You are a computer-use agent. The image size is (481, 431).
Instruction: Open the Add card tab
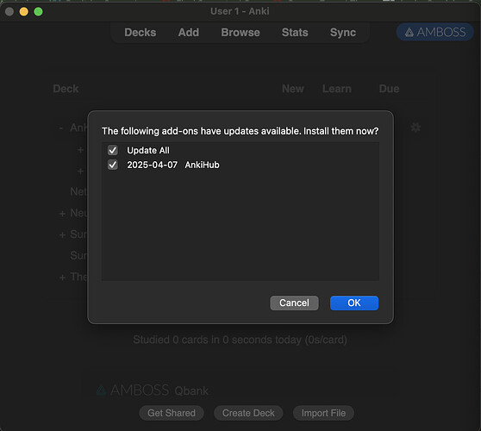189,32
